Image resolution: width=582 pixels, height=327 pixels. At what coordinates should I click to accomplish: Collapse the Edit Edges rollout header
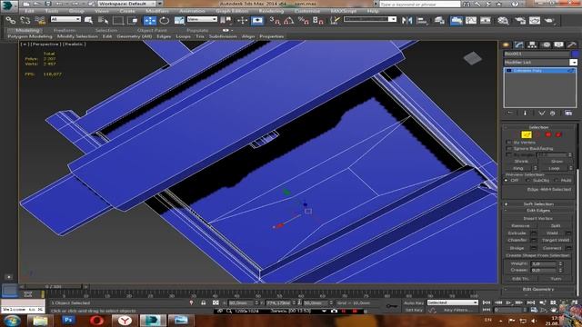tap(539, 210)
